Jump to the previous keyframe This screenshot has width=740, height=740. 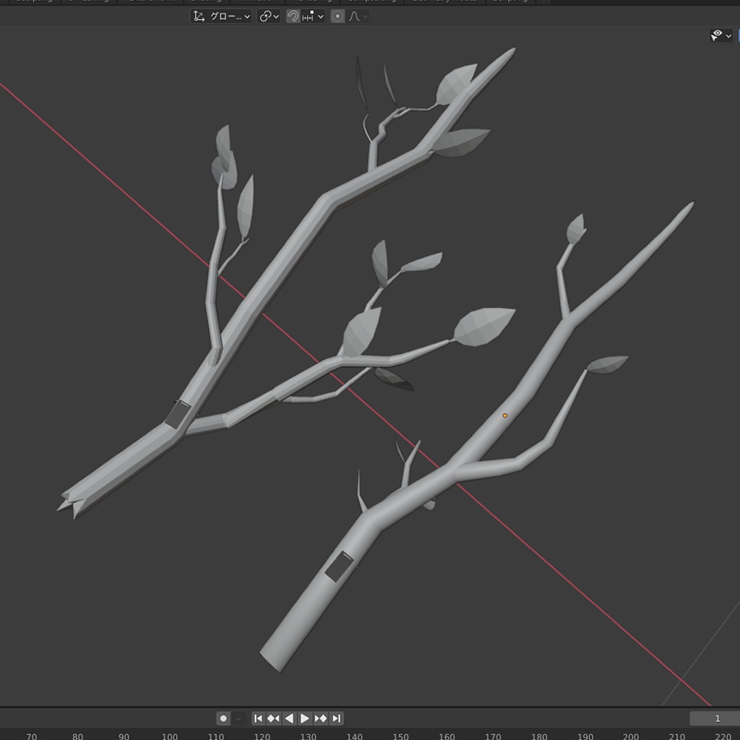tap(273, 718)
